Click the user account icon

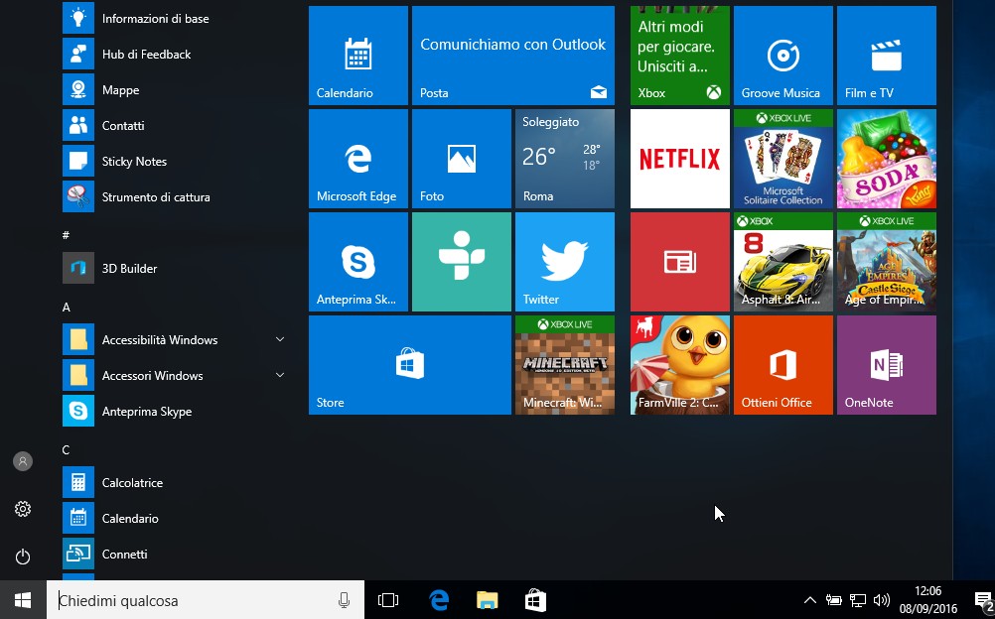pyautogui.click(x=23, y=461)
